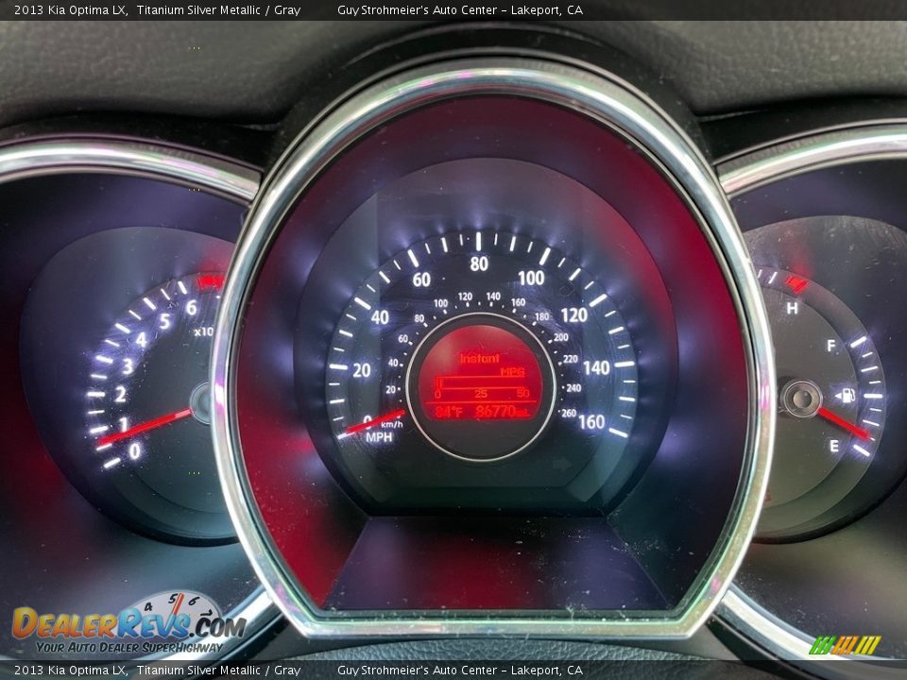Click the tachometer number 0
Image resolution: width=907 pixels, height=680 pixels.
[x=134, y=450]
